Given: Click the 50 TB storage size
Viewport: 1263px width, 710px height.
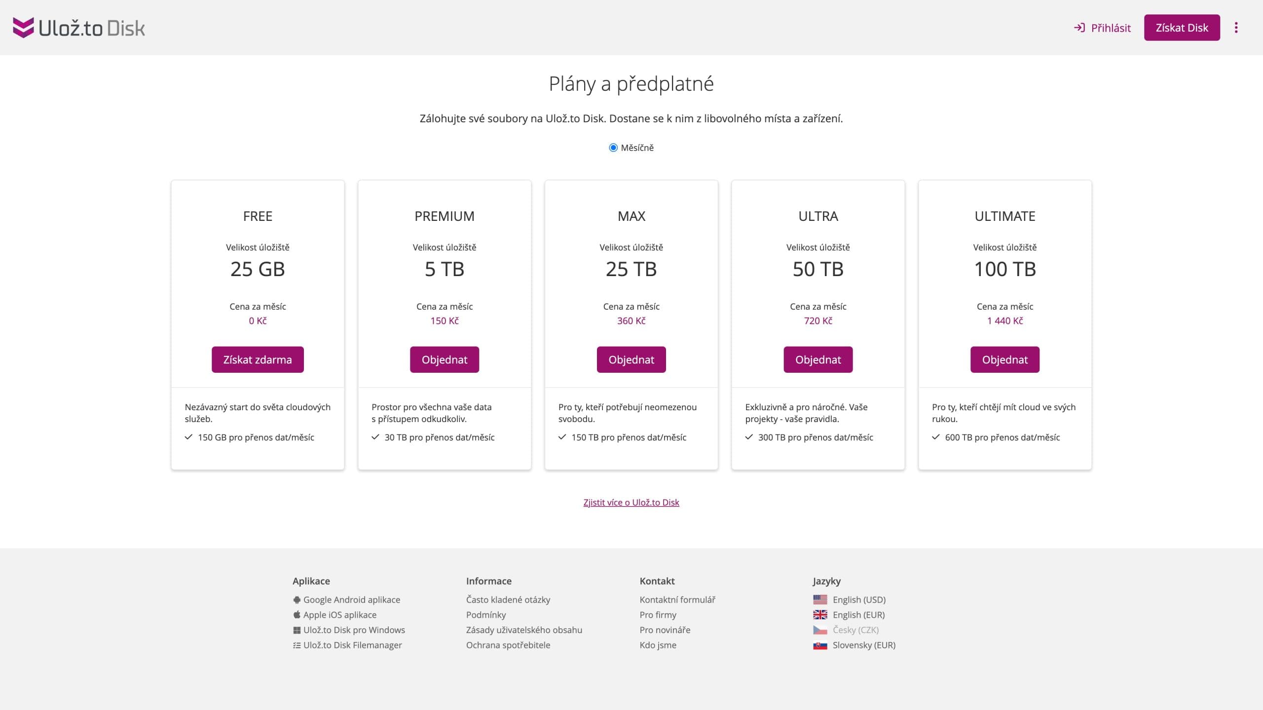Looking at the screenshot, I should click(x=818, y=269).
